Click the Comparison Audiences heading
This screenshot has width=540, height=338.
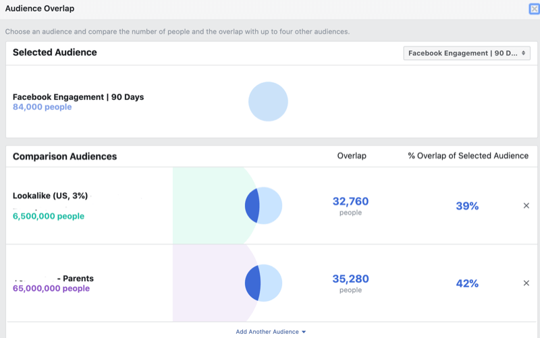pos(65,157)
